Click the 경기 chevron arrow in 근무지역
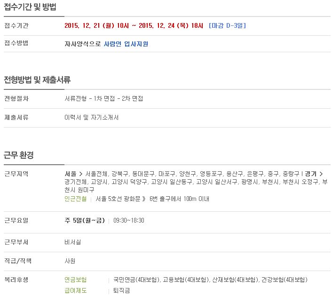This screenshot has width=332, height=296. [x=321, y=174]
